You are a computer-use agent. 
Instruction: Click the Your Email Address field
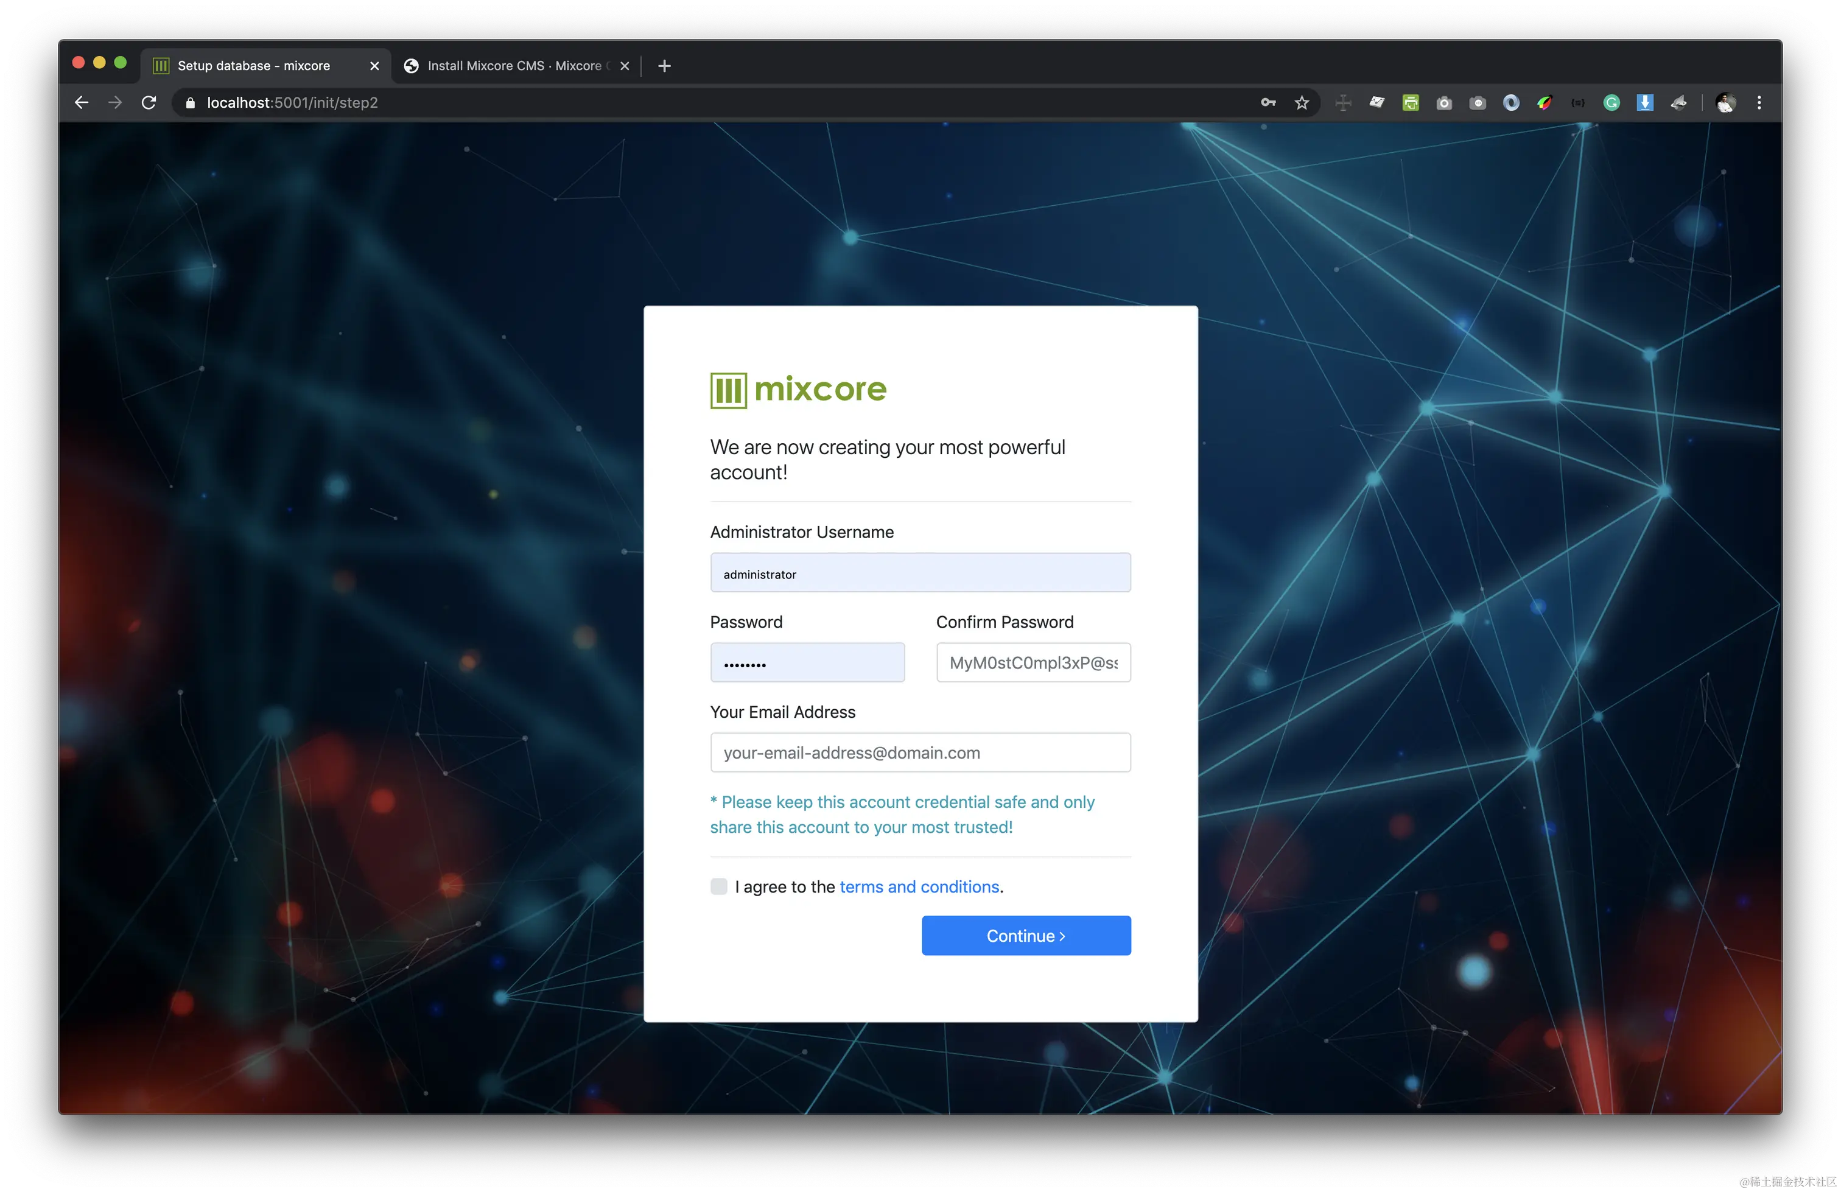tap(920, 752)
